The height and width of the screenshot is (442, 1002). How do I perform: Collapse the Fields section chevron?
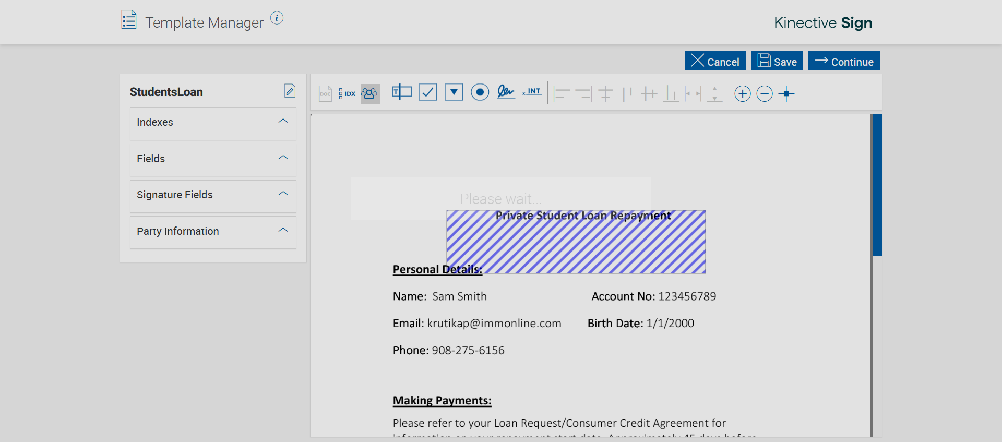283,158
